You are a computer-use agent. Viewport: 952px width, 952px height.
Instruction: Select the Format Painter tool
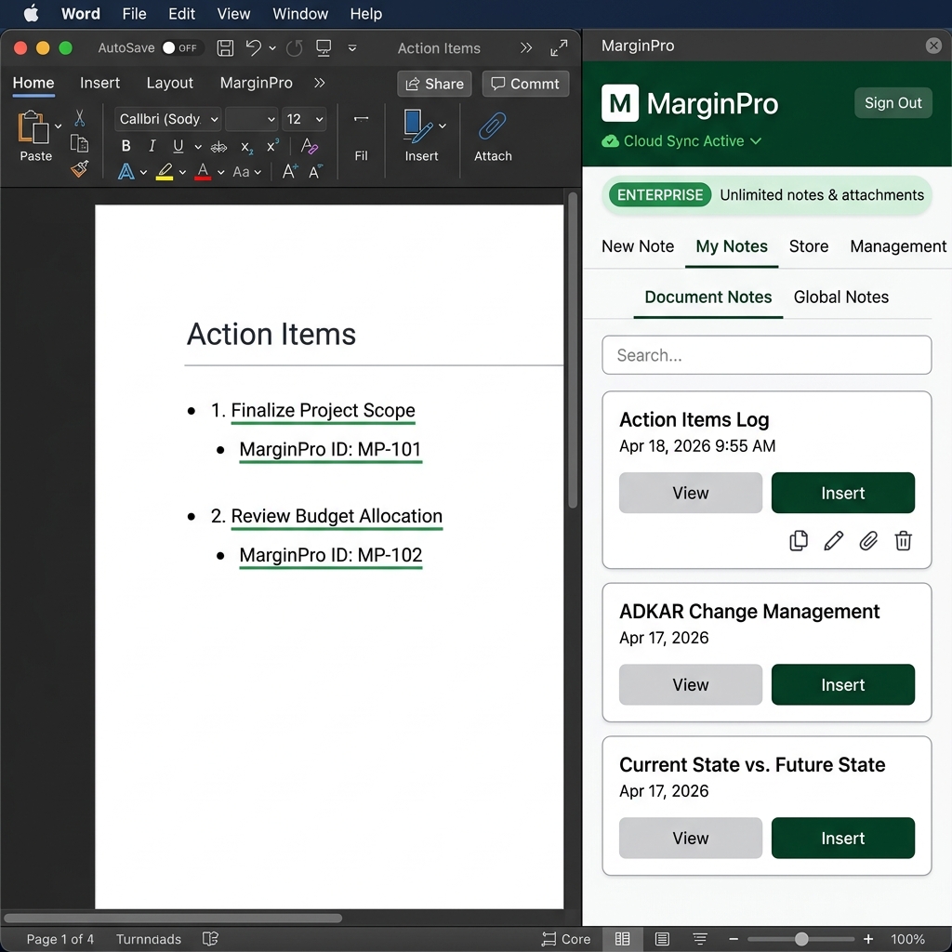pyautogui.click(x=80, y=170)
